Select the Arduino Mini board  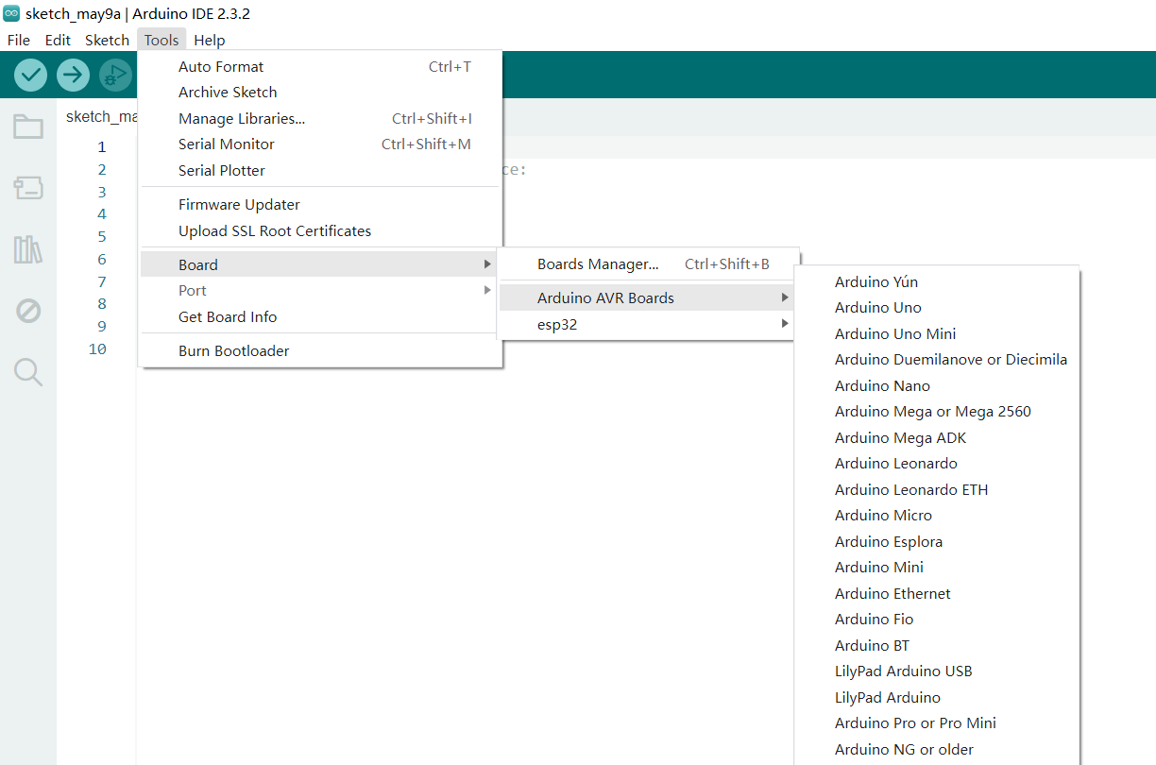[936, 568]
